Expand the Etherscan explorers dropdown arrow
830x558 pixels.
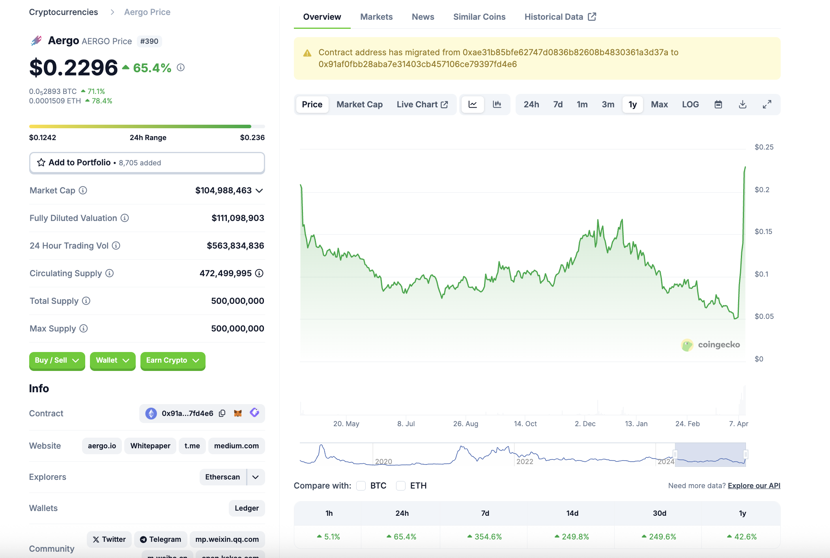pos(256,477)
